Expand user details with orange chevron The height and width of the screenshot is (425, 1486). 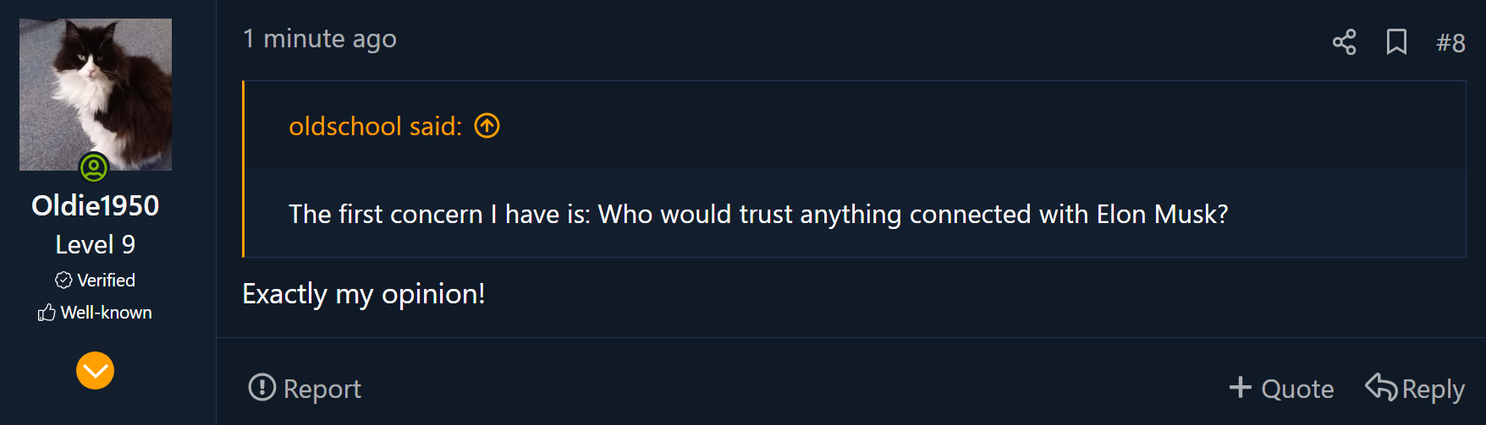click(95, 370)
